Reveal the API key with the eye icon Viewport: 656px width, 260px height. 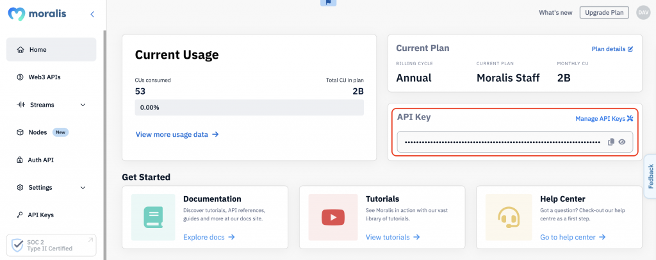click(621, 142)
